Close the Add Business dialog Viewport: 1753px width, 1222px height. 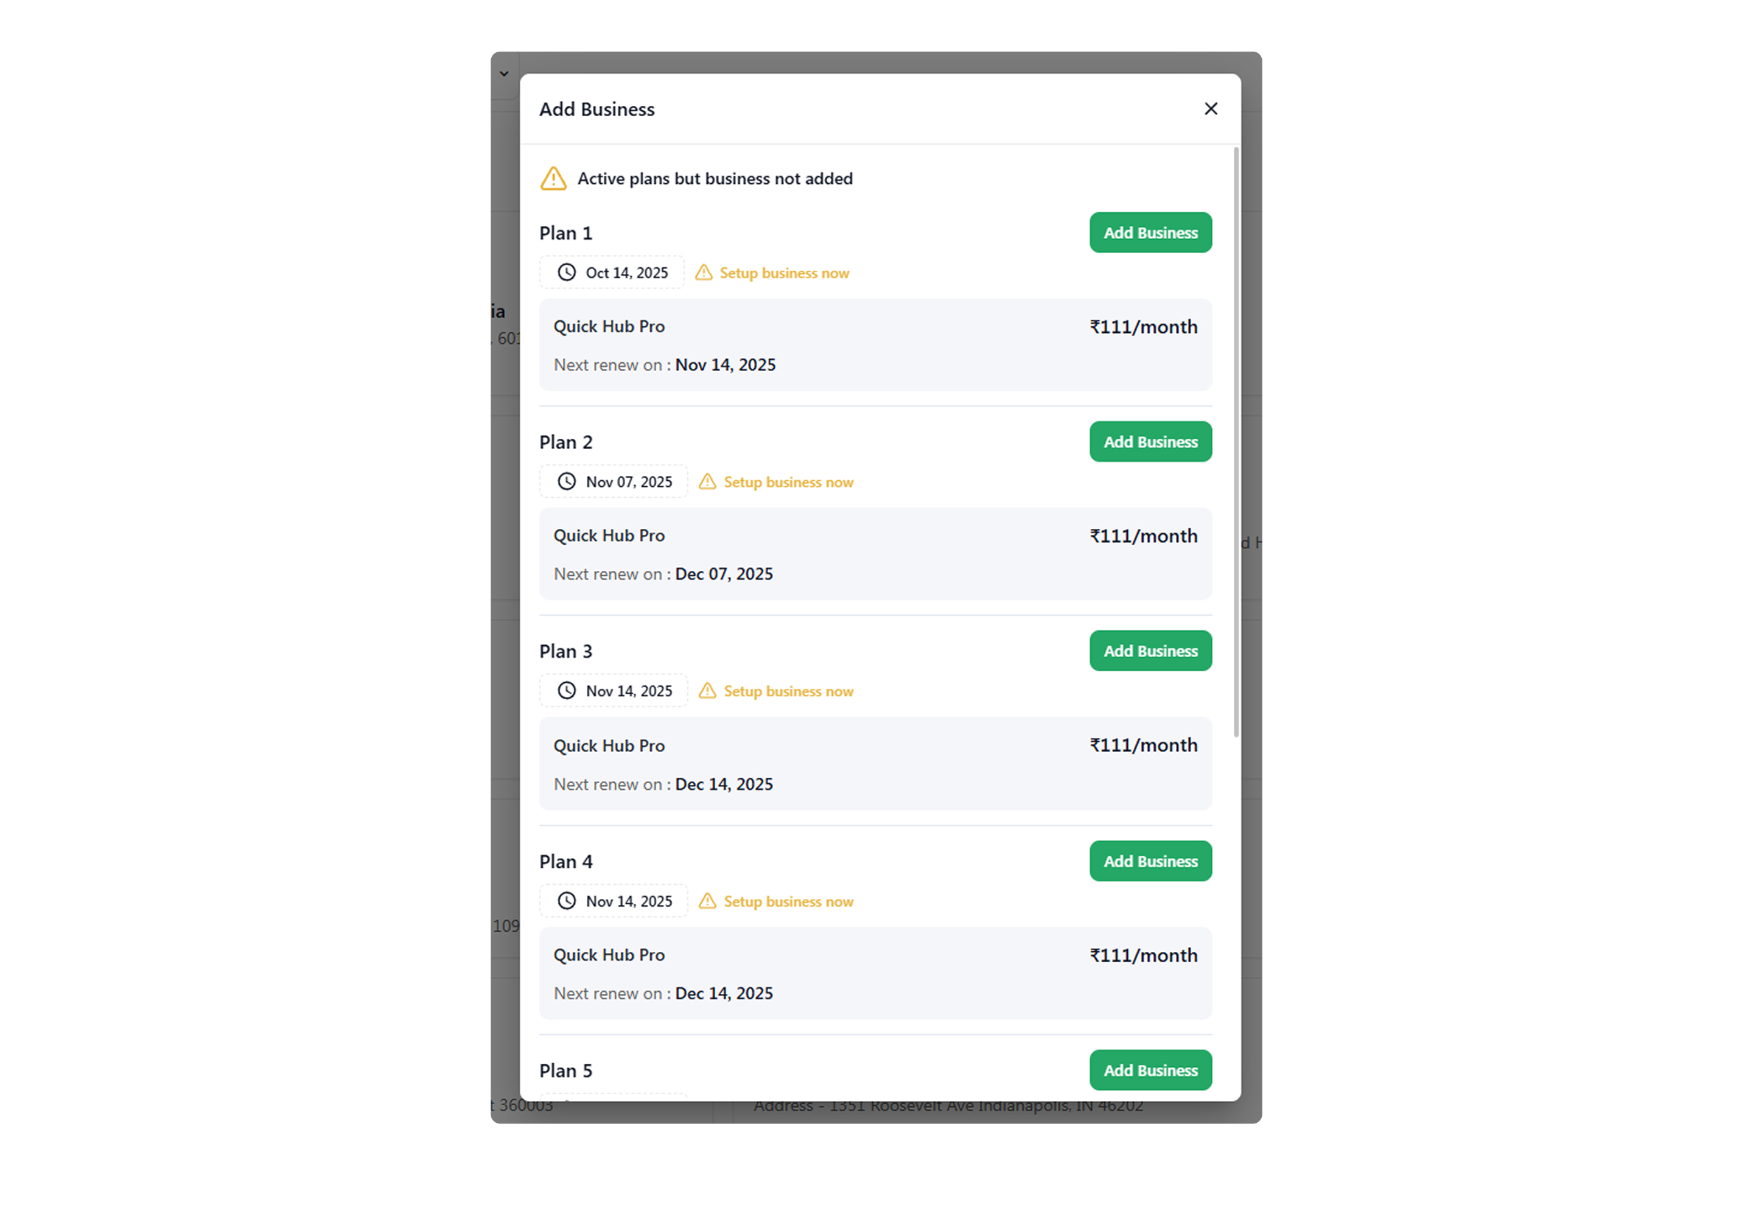coord(1210,109)
